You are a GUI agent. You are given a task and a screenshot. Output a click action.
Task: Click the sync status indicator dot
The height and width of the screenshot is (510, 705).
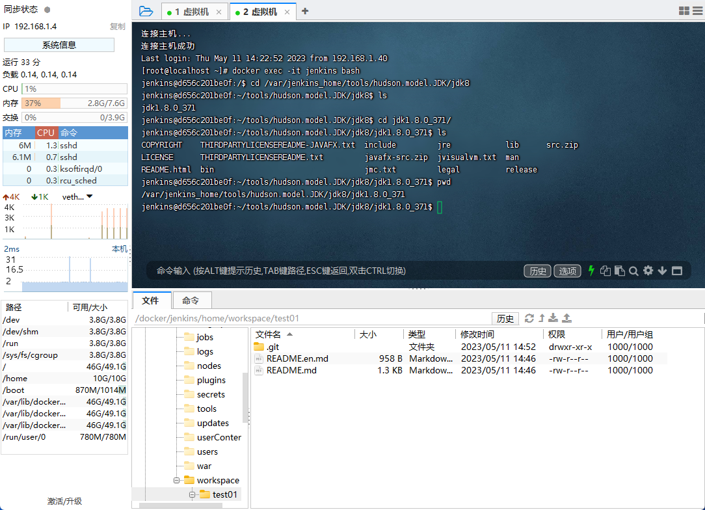47,10
